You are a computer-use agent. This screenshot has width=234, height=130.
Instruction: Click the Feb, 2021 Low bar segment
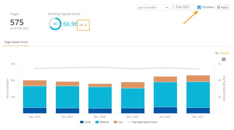pos(198,79)
